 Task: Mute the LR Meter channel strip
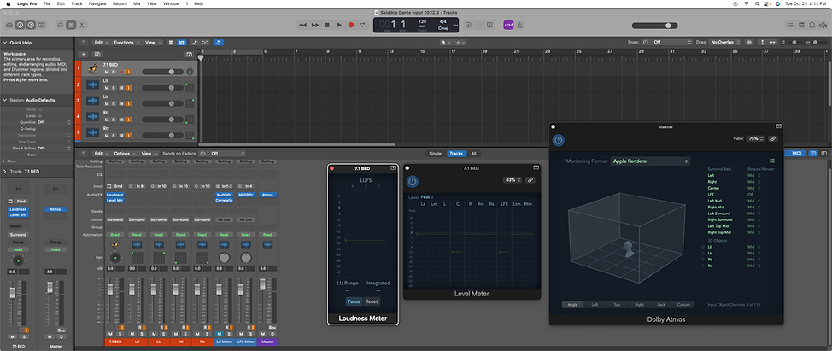pyautogui.click(x=220, y=334)
